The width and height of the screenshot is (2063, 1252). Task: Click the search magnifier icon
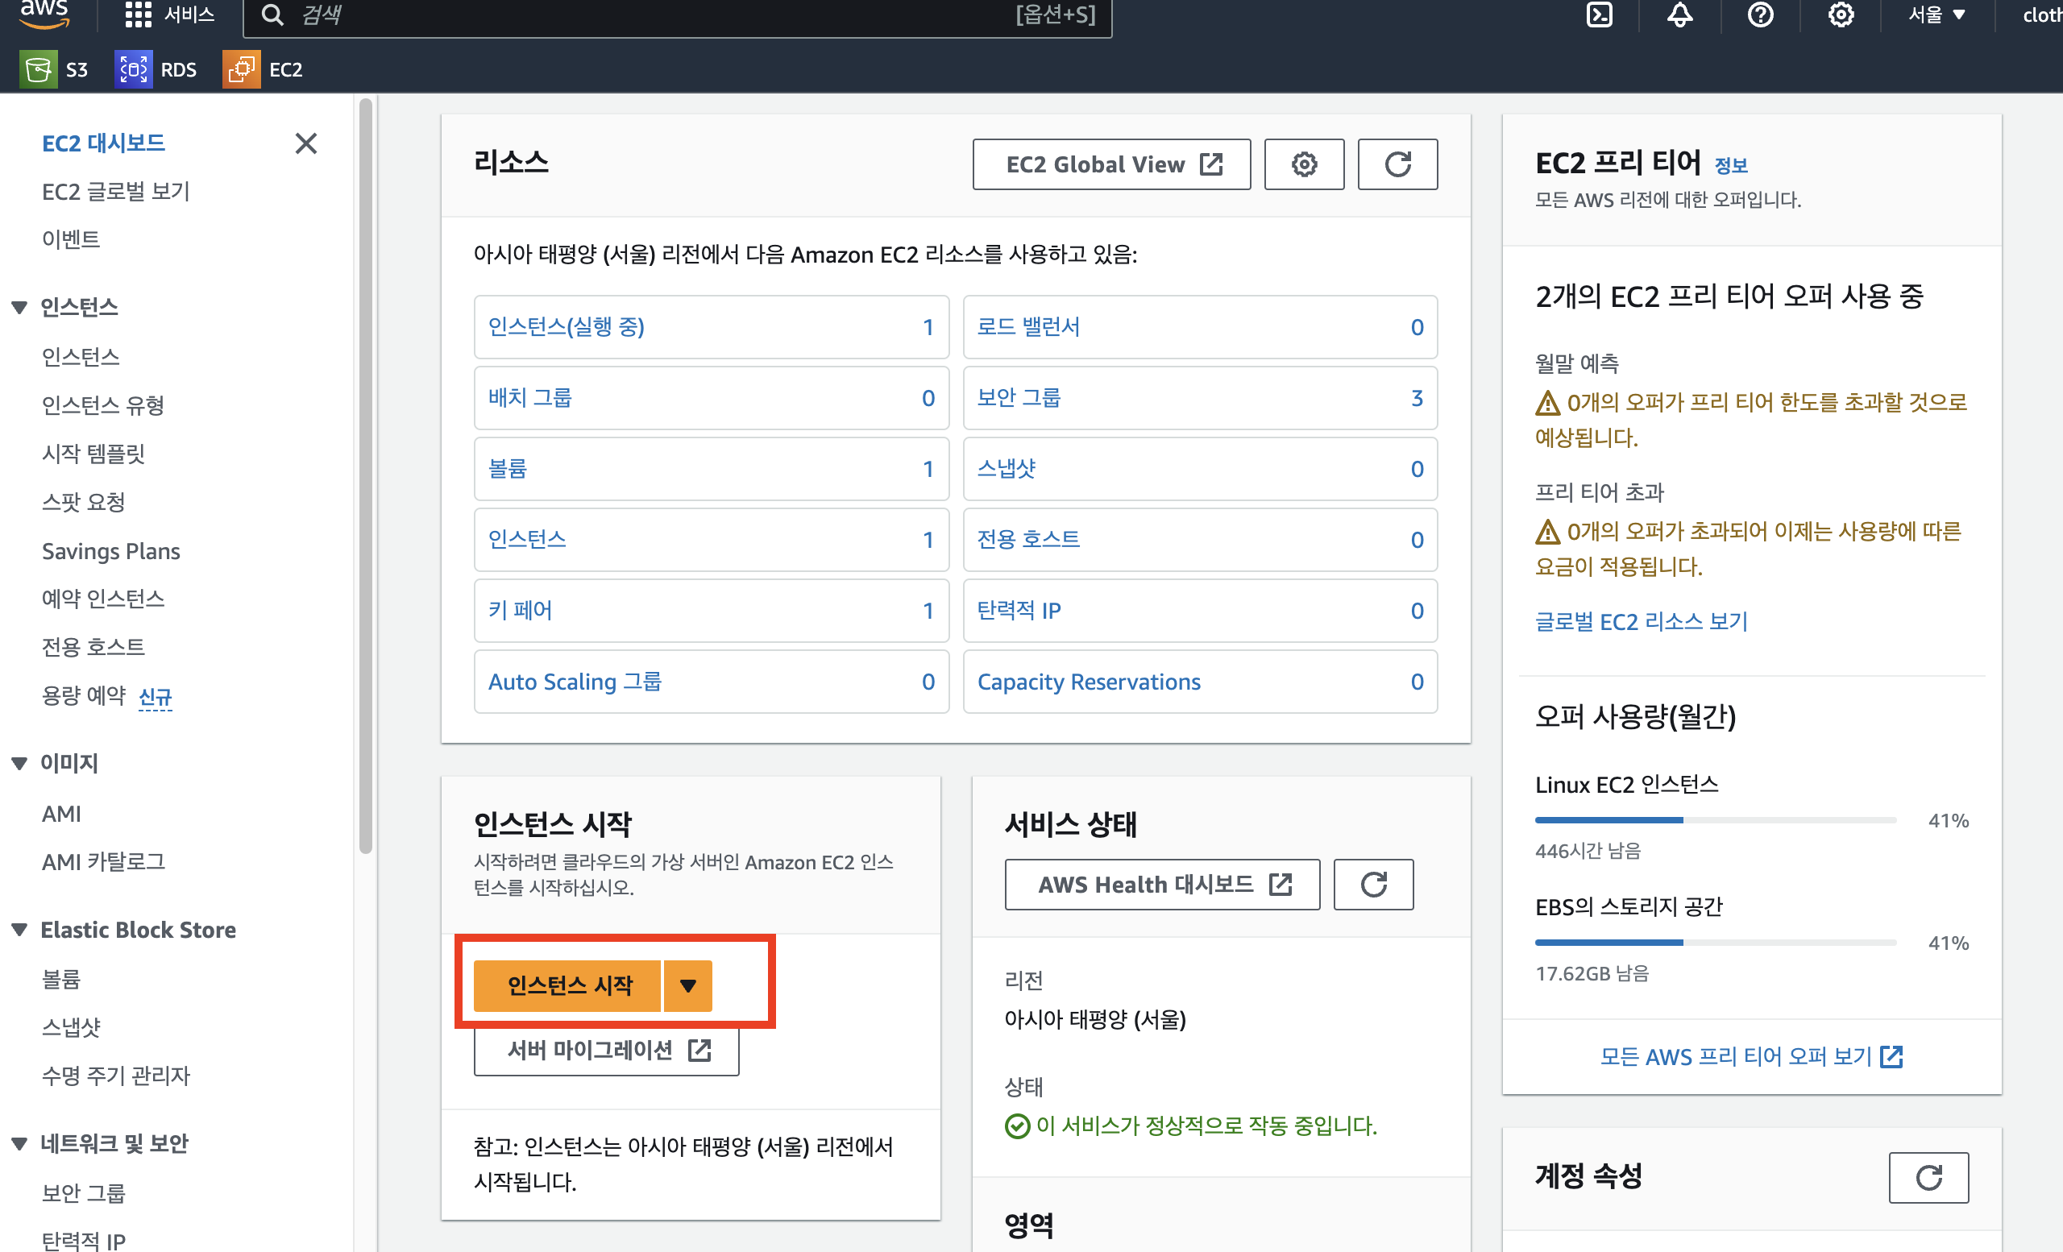pyautogui.click(x=272, y=15)
